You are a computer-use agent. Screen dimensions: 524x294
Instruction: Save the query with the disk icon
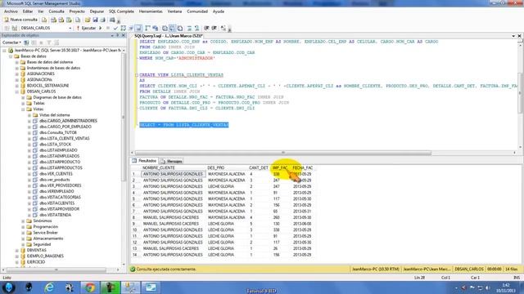click(x=95, y=20)
